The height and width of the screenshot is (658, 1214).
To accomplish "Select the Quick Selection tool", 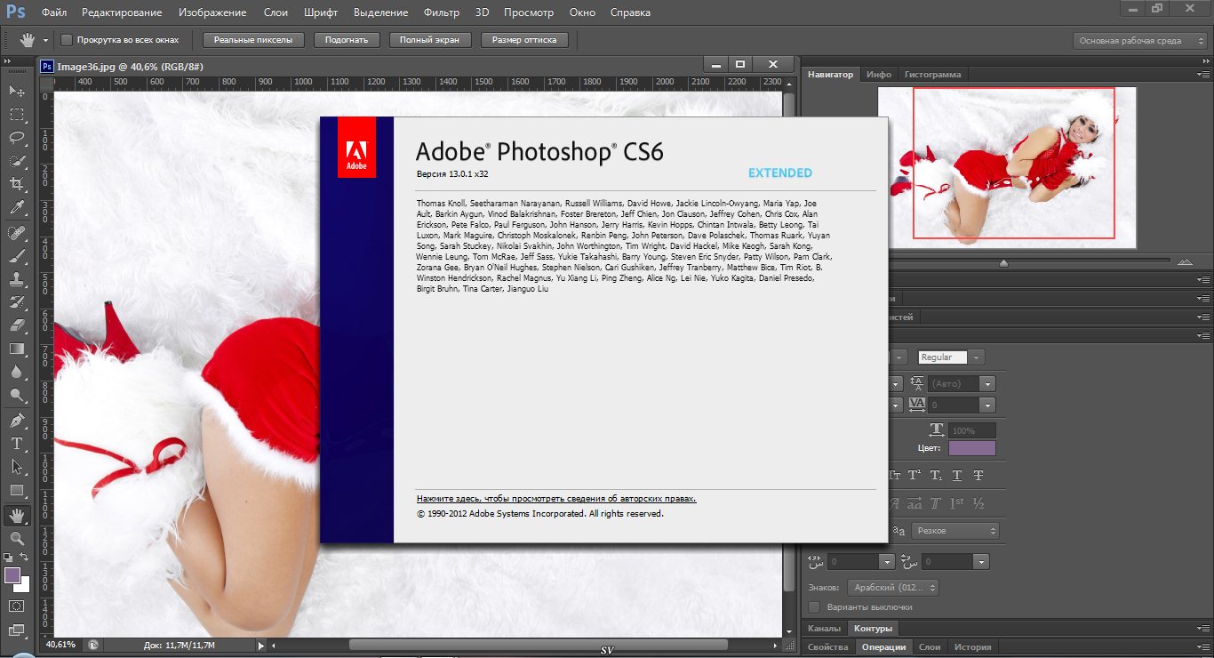I will pos(17,161).
